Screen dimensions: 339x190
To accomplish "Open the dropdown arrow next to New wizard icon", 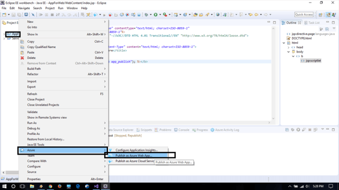I will [9, 15].
